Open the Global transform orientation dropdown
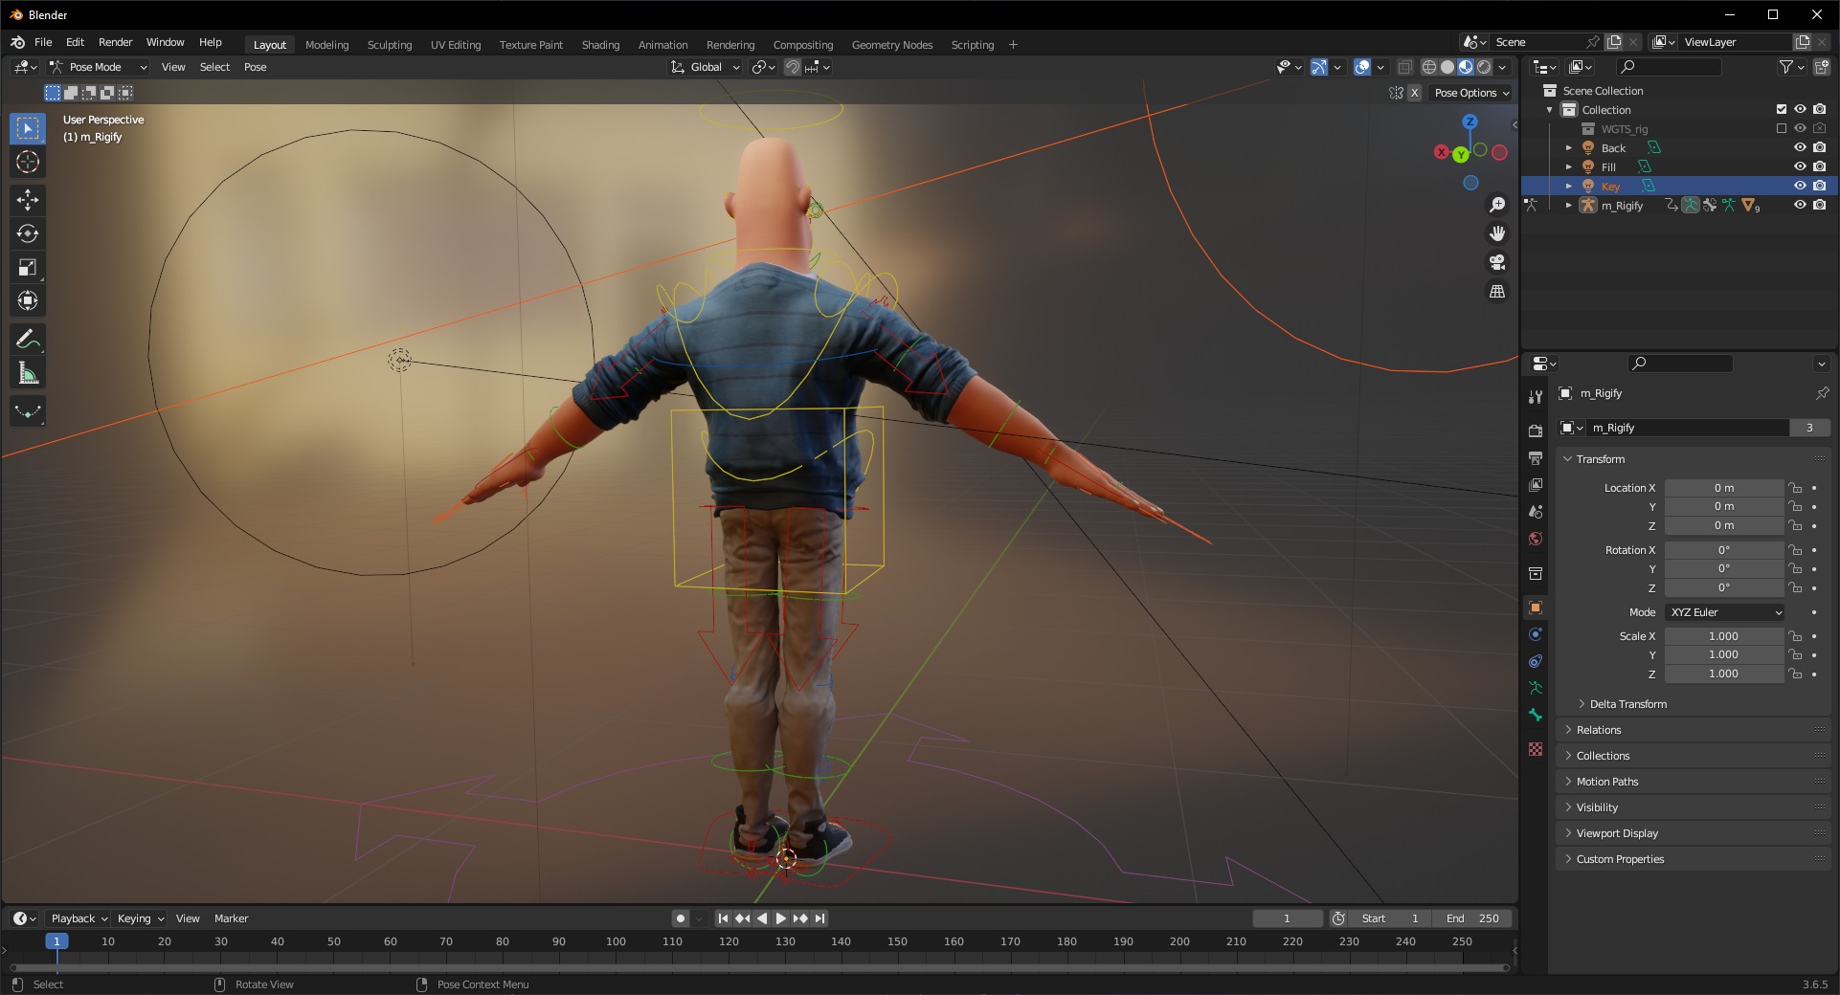This screenshot has height=995, width=1840. coord(706,67)
